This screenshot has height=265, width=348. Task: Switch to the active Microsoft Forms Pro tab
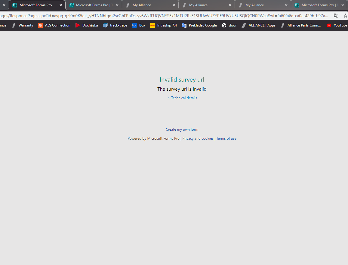tap(37, 5)
